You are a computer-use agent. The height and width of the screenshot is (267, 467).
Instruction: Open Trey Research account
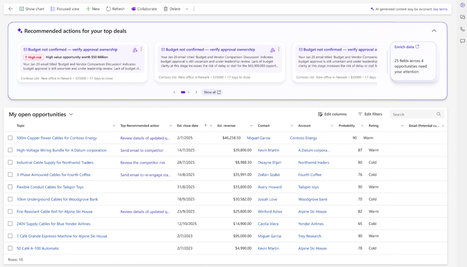pyautogui.click(x=310, y=236)
